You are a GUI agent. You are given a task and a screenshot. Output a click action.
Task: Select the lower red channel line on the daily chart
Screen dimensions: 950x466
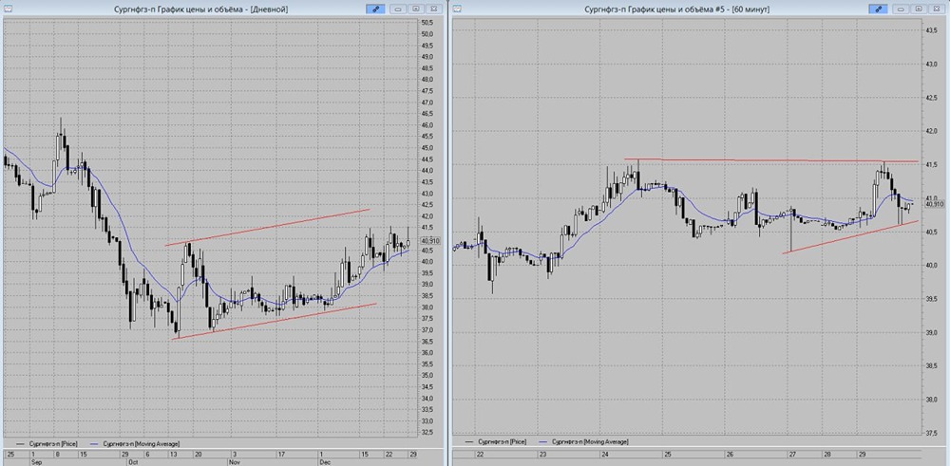pos(274,321)
